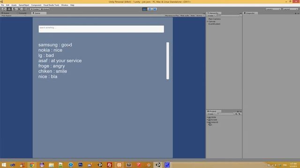Toggle Maximize on Play

click(172, 15)
